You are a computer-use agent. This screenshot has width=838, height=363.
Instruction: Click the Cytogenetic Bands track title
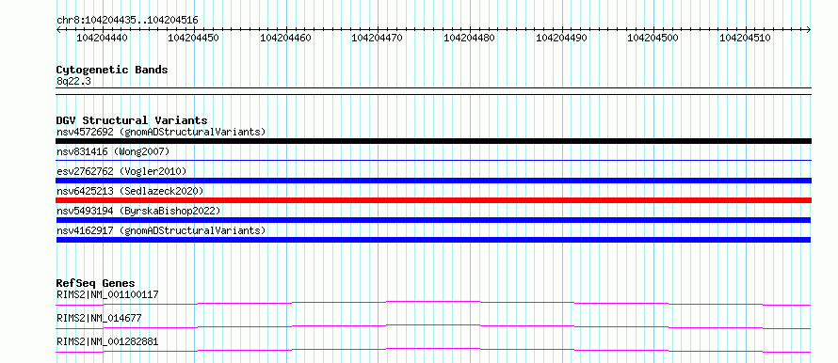(112, 70)
